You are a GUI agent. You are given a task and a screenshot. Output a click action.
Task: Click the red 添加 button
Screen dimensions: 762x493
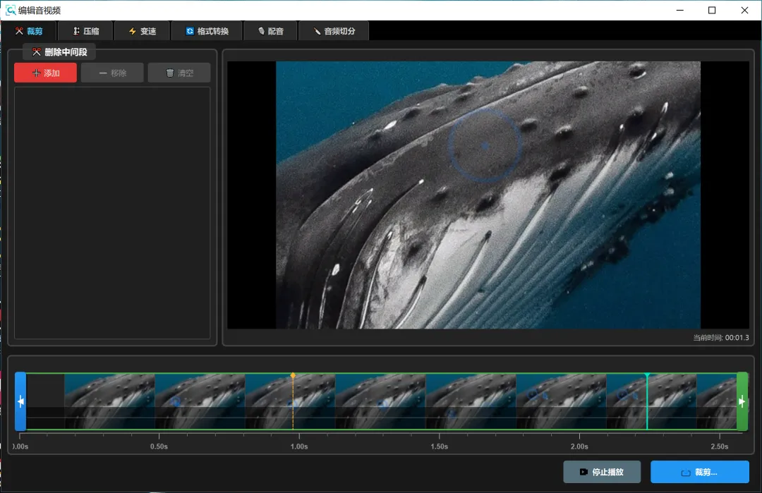[45, 73]
